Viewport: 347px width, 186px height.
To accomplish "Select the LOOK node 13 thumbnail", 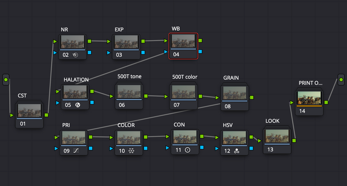I will [277, 136].
